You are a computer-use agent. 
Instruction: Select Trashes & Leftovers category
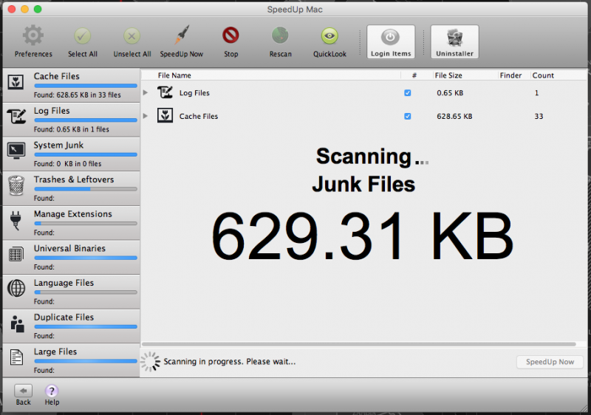(71, 189)
